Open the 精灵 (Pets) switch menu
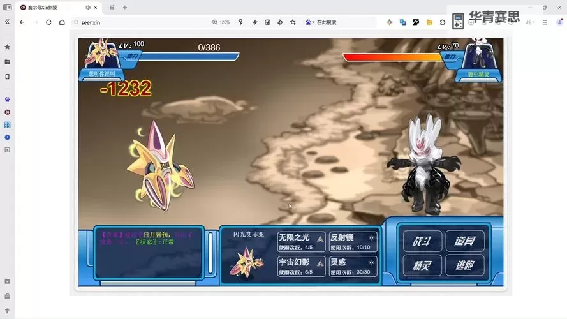Viewport: 567px width, 319px height. pos(422,265)
